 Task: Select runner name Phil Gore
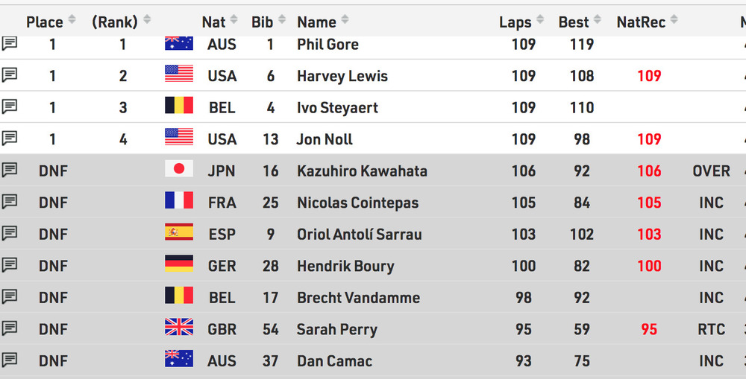[327, 45]
